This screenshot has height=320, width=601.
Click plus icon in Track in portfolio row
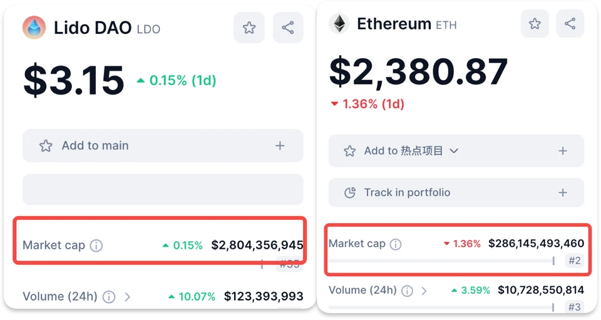coord(563,192)
